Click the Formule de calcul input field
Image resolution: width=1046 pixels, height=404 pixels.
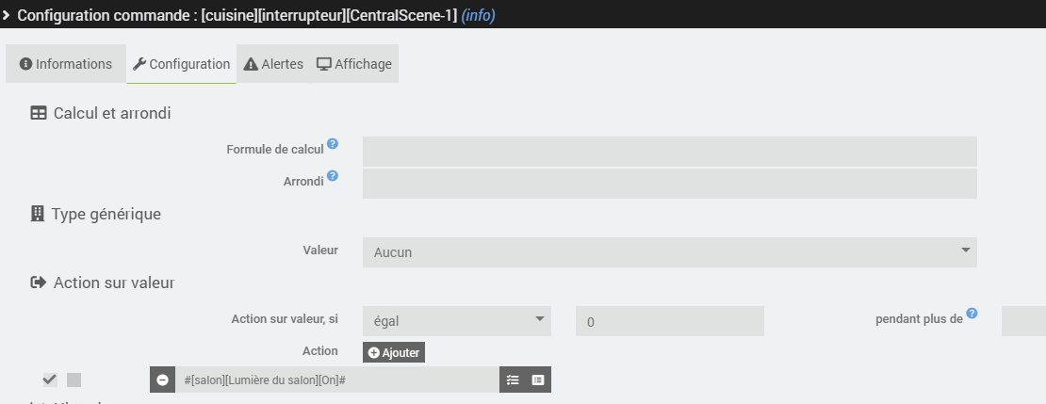click(x=669, y=152)
